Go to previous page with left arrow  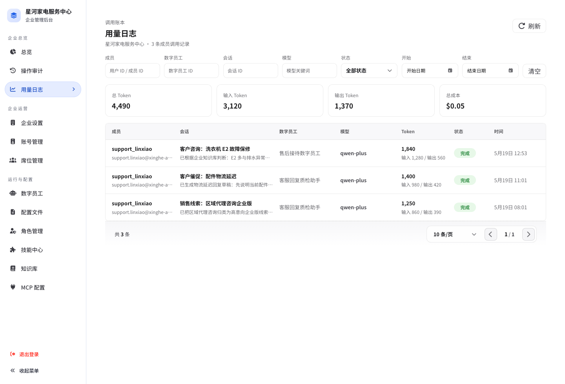[x=491, y=234]
